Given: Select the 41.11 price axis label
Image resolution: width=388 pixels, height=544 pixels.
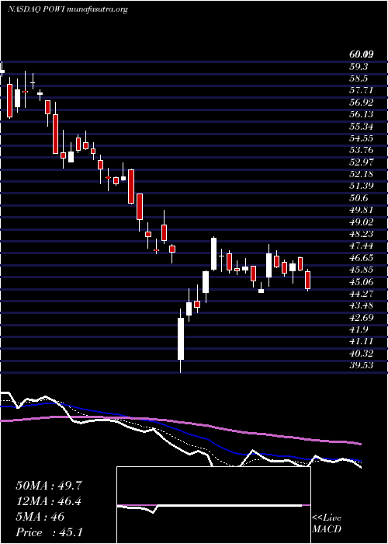Looking at the screenshot, I should click(361, 342).
